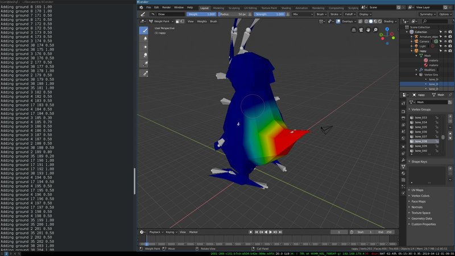Select the Blur weight paint tool

click(144, 39)
